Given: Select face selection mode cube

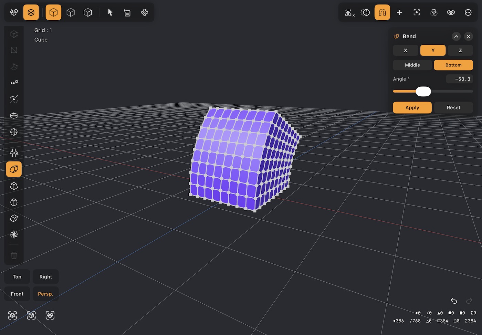Looking at the screenshot, I should (x=88, y=12).
